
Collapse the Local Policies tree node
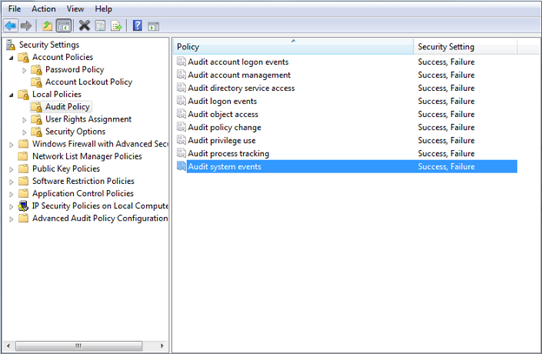click(11, 95)
